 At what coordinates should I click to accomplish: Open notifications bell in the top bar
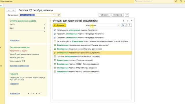[x=176, y=1]
